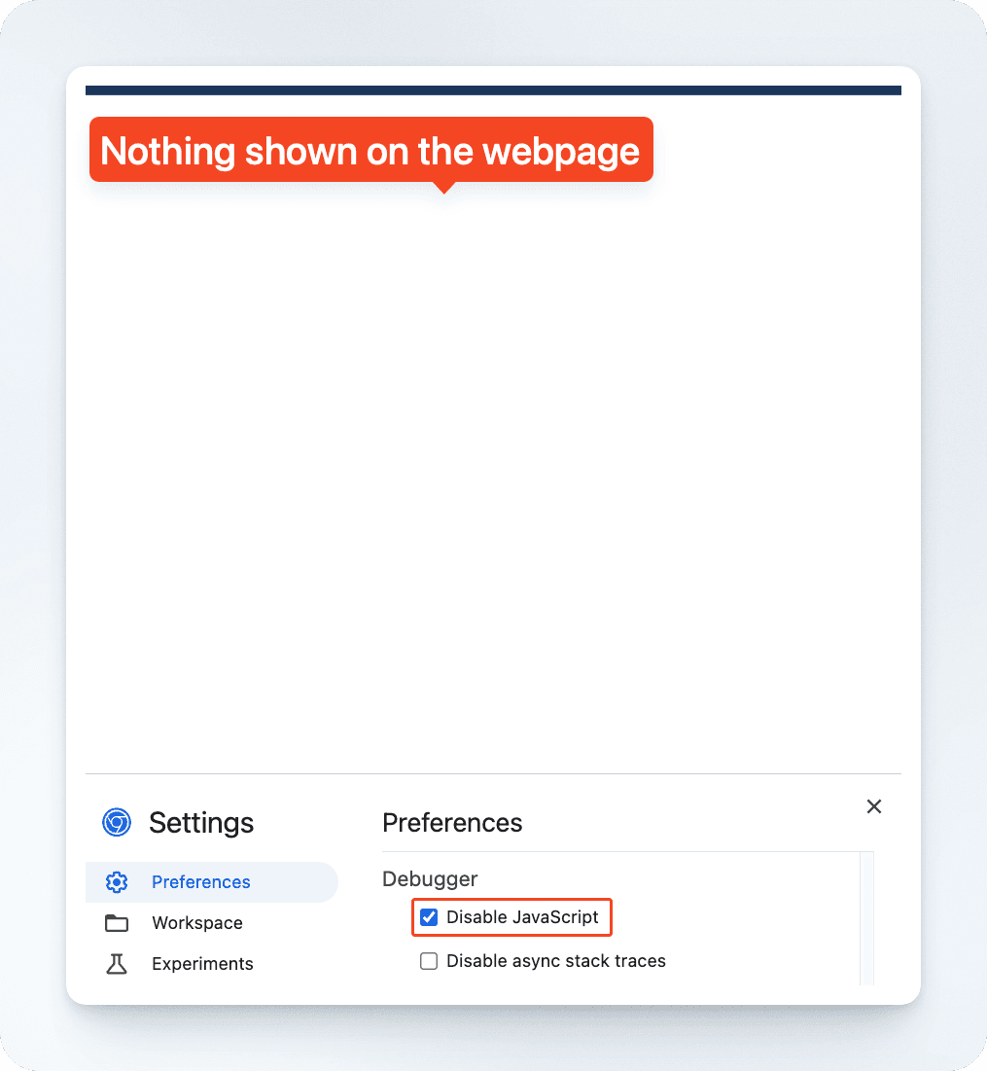Click the Experiments flask icon
This screenshot has width=987, height=1071.
[x=117, y=964]
